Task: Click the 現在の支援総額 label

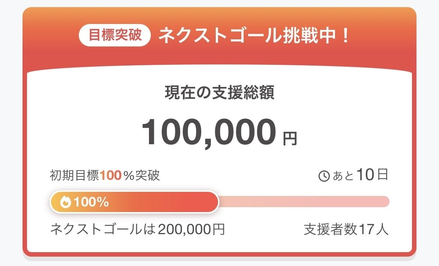Action: (x=219, y=93)
